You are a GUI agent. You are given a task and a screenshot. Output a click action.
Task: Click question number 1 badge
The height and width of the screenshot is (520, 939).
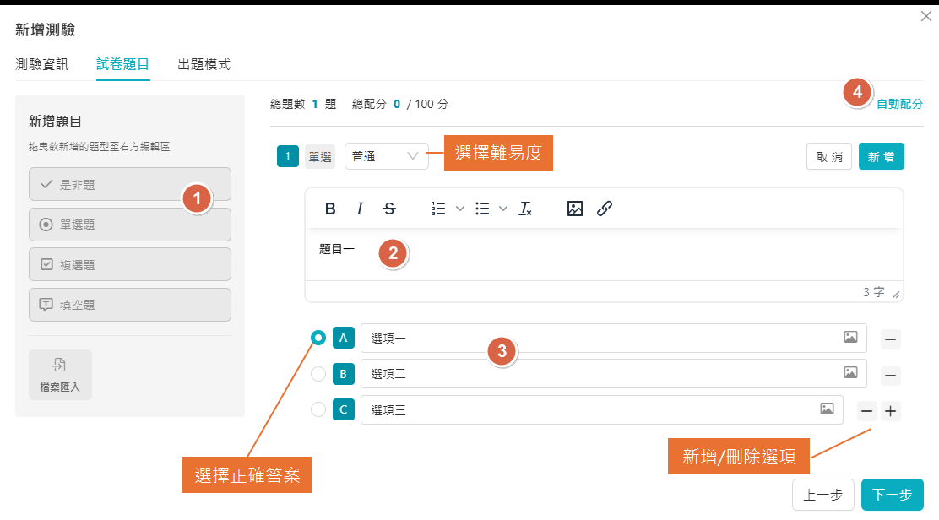click(287, 157)
